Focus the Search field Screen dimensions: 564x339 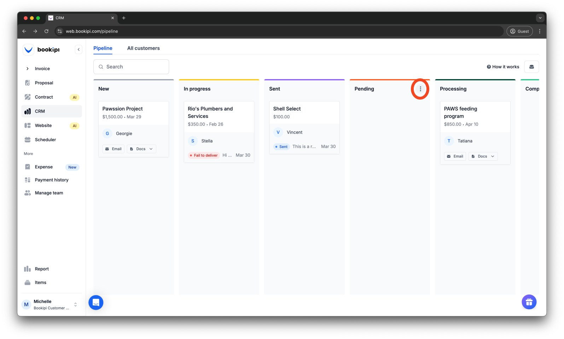coord(131,67)
